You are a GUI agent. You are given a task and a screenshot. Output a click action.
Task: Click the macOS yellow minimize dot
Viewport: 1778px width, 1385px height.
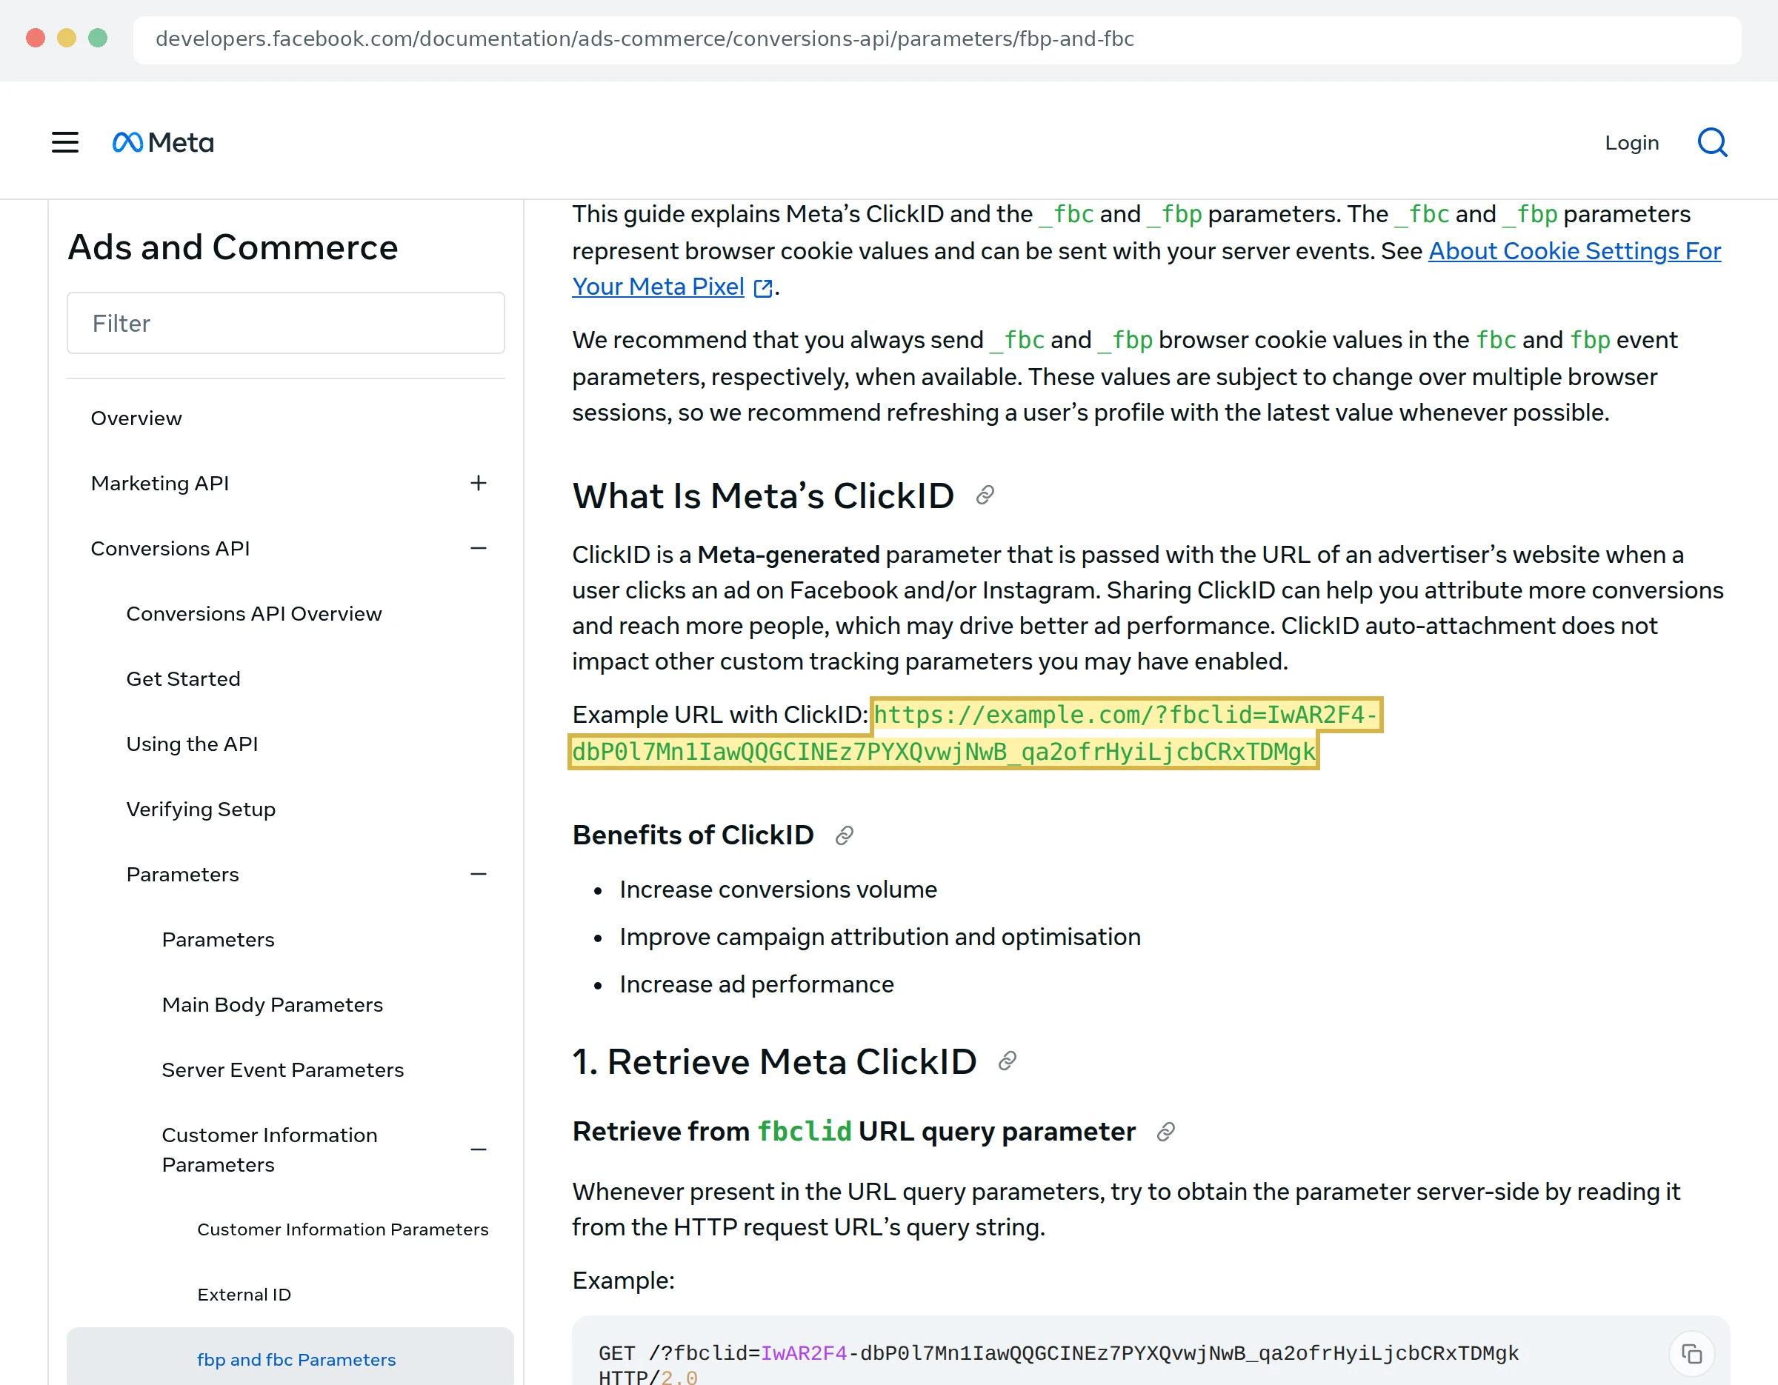(67, 39)
